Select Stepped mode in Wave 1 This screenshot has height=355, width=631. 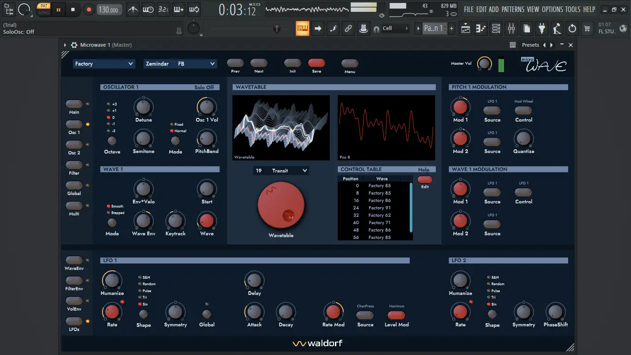pos(115,213)
